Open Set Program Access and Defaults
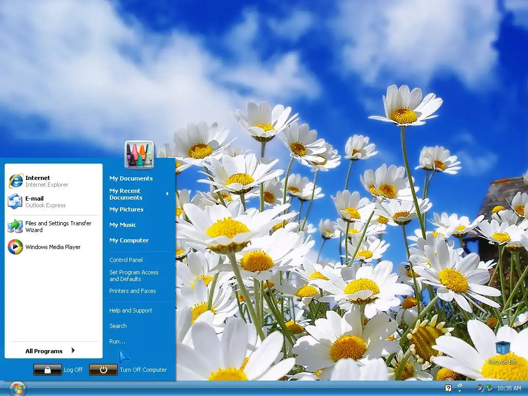 pos(134,275)
